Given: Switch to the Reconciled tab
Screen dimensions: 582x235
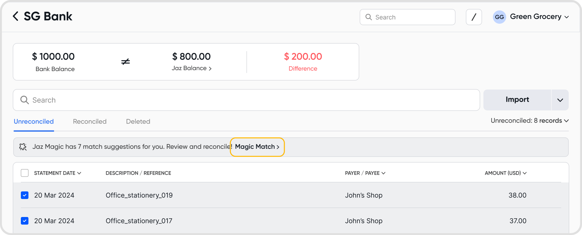Looking at the screenshot, I should pyautogui.click(x=90, y=122).
